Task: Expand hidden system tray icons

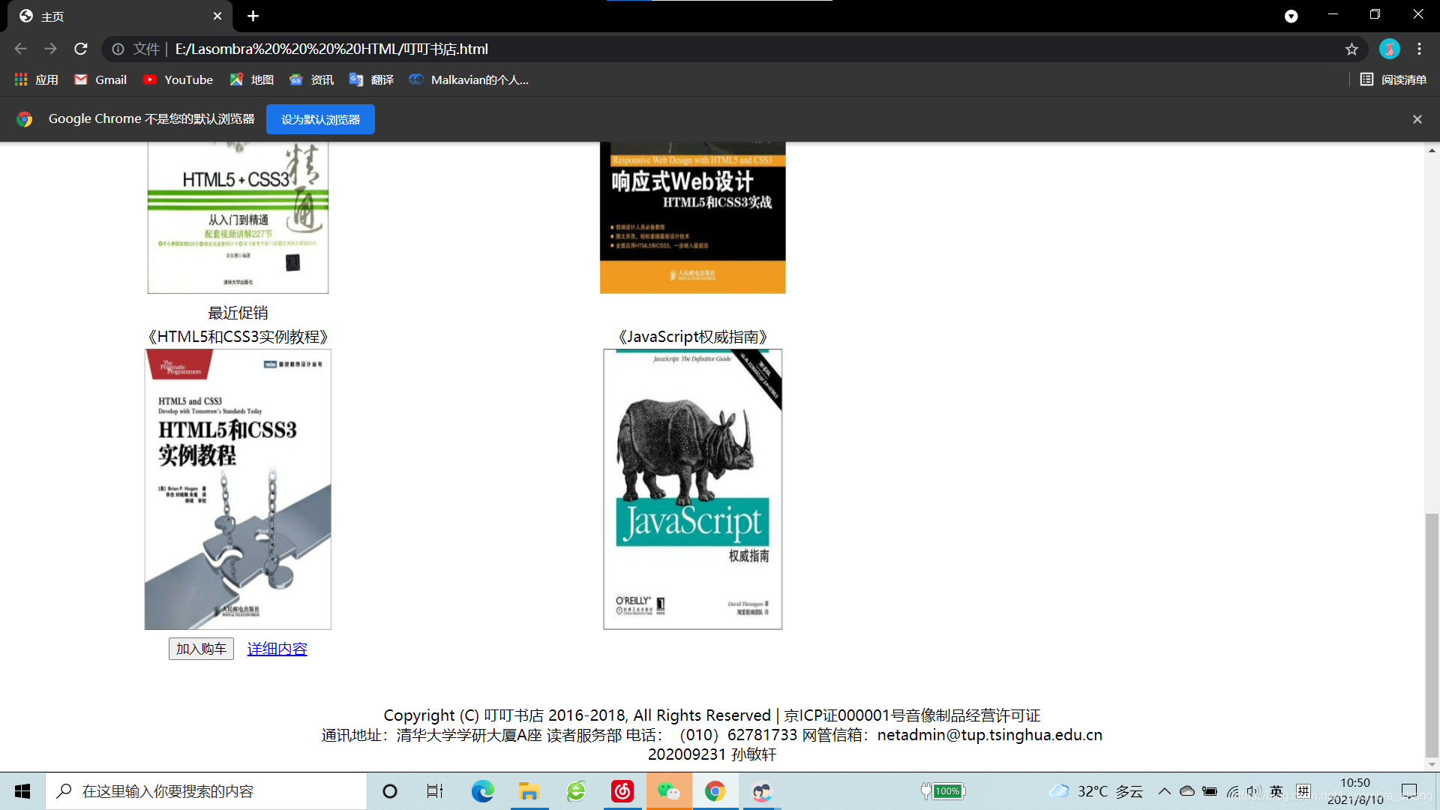Action: (1164, 791)
